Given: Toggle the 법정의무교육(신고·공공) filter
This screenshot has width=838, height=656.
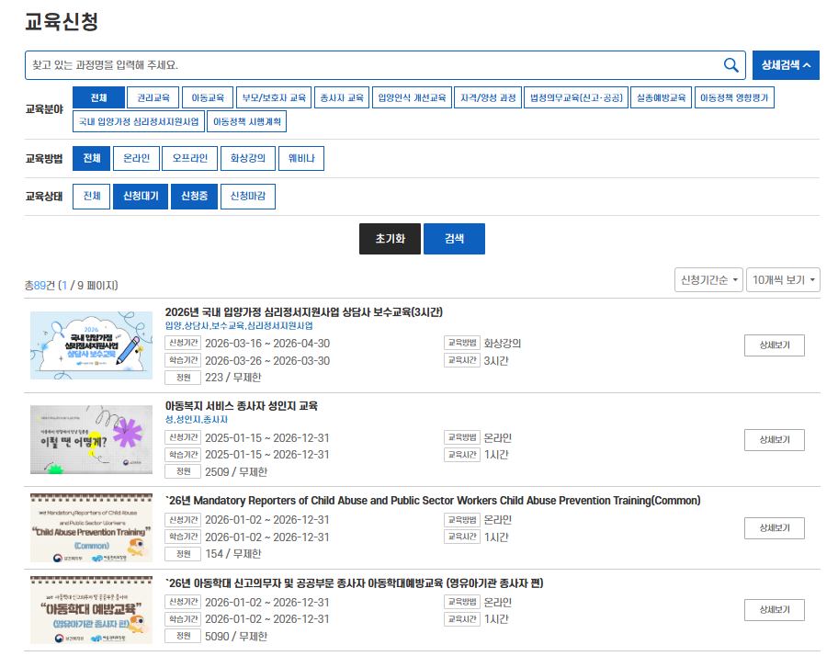Looking at the screenshot, I should [x=576, y=97].
